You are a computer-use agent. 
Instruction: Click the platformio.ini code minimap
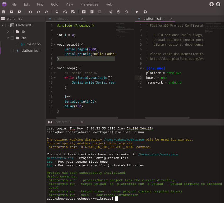(214, 28)
